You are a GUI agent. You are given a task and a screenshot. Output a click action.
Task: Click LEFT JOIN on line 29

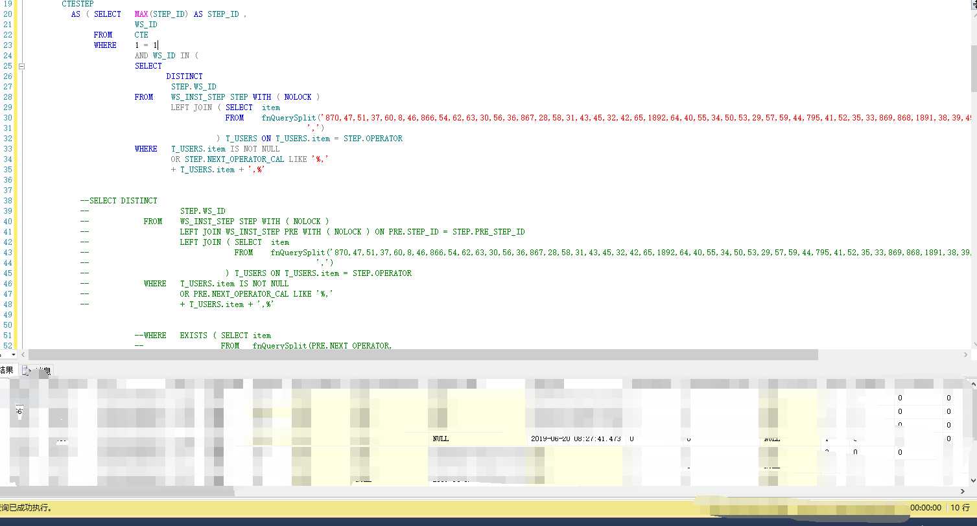191,108
